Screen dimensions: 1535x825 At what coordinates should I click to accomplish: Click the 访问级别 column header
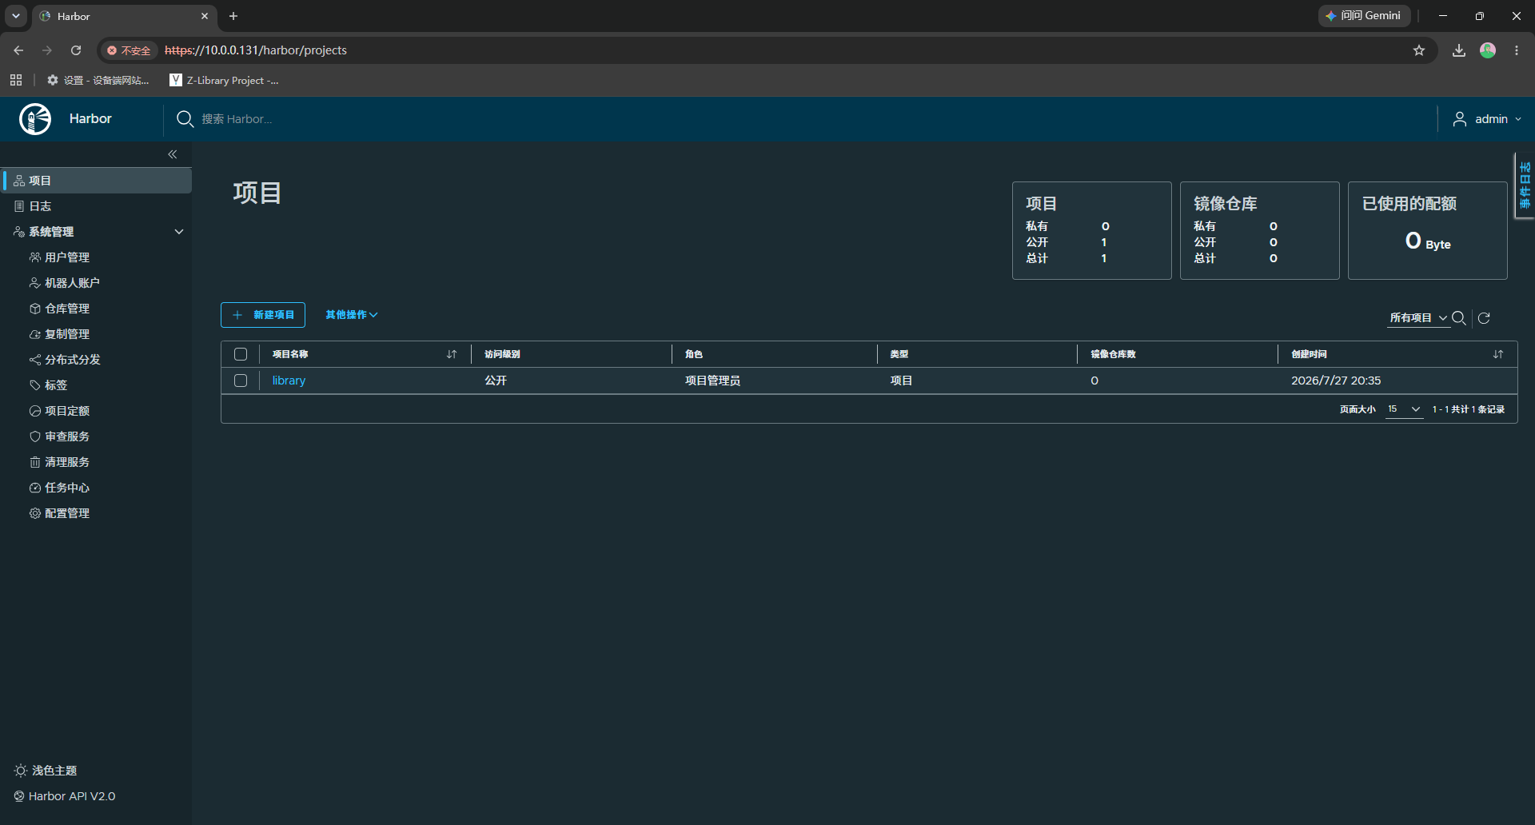(502, 354)
